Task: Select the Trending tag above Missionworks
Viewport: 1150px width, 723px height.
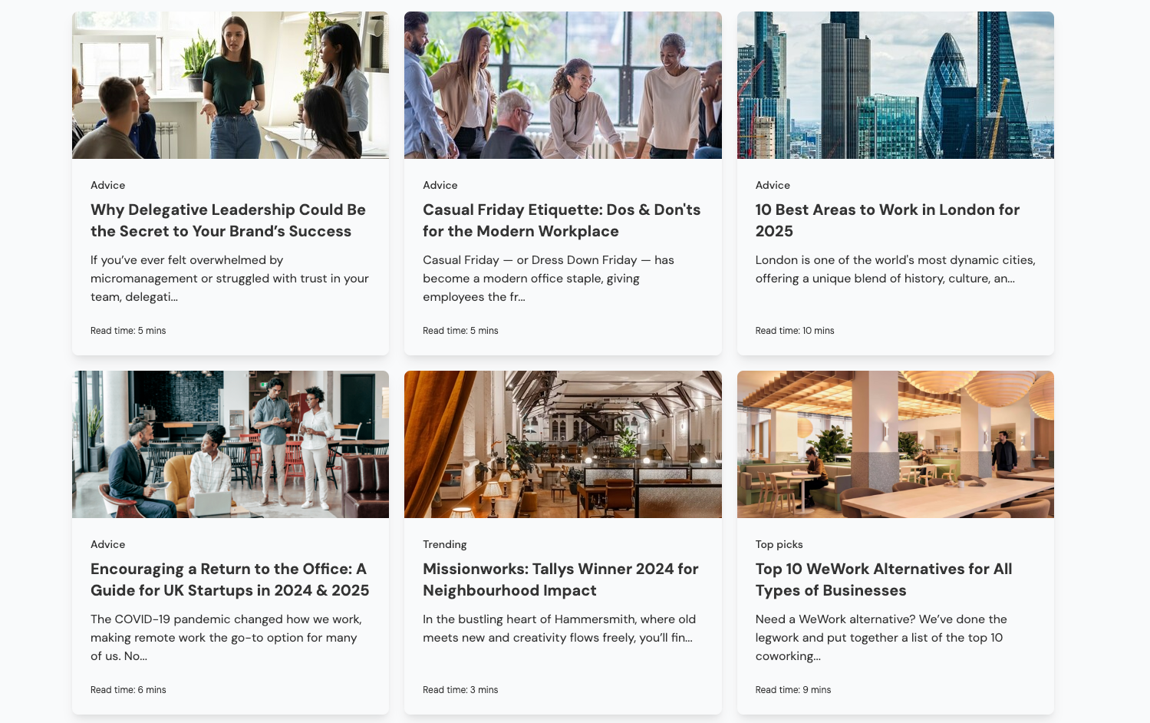Action: coord(444,544)
